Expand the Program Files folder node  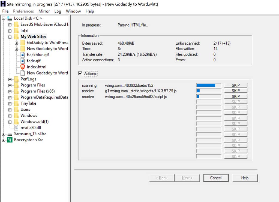(10, 85)
